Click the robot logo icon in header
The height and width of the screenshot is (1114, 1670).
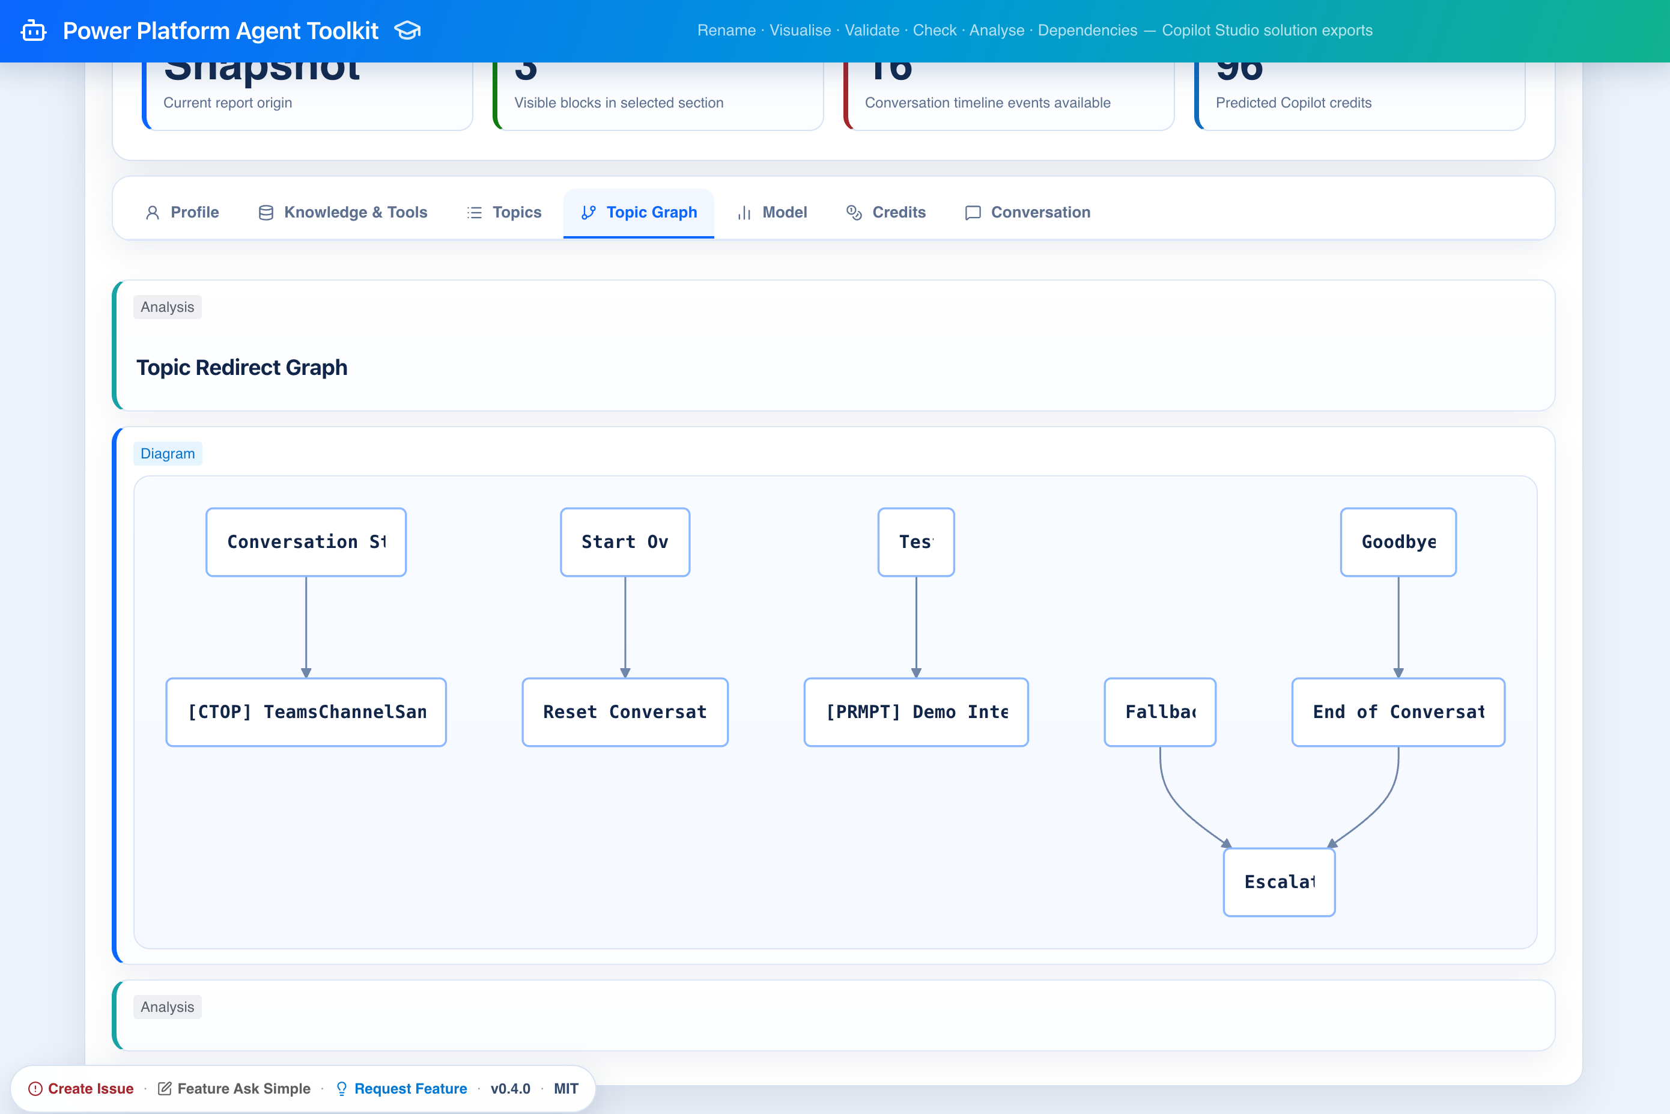34,31
